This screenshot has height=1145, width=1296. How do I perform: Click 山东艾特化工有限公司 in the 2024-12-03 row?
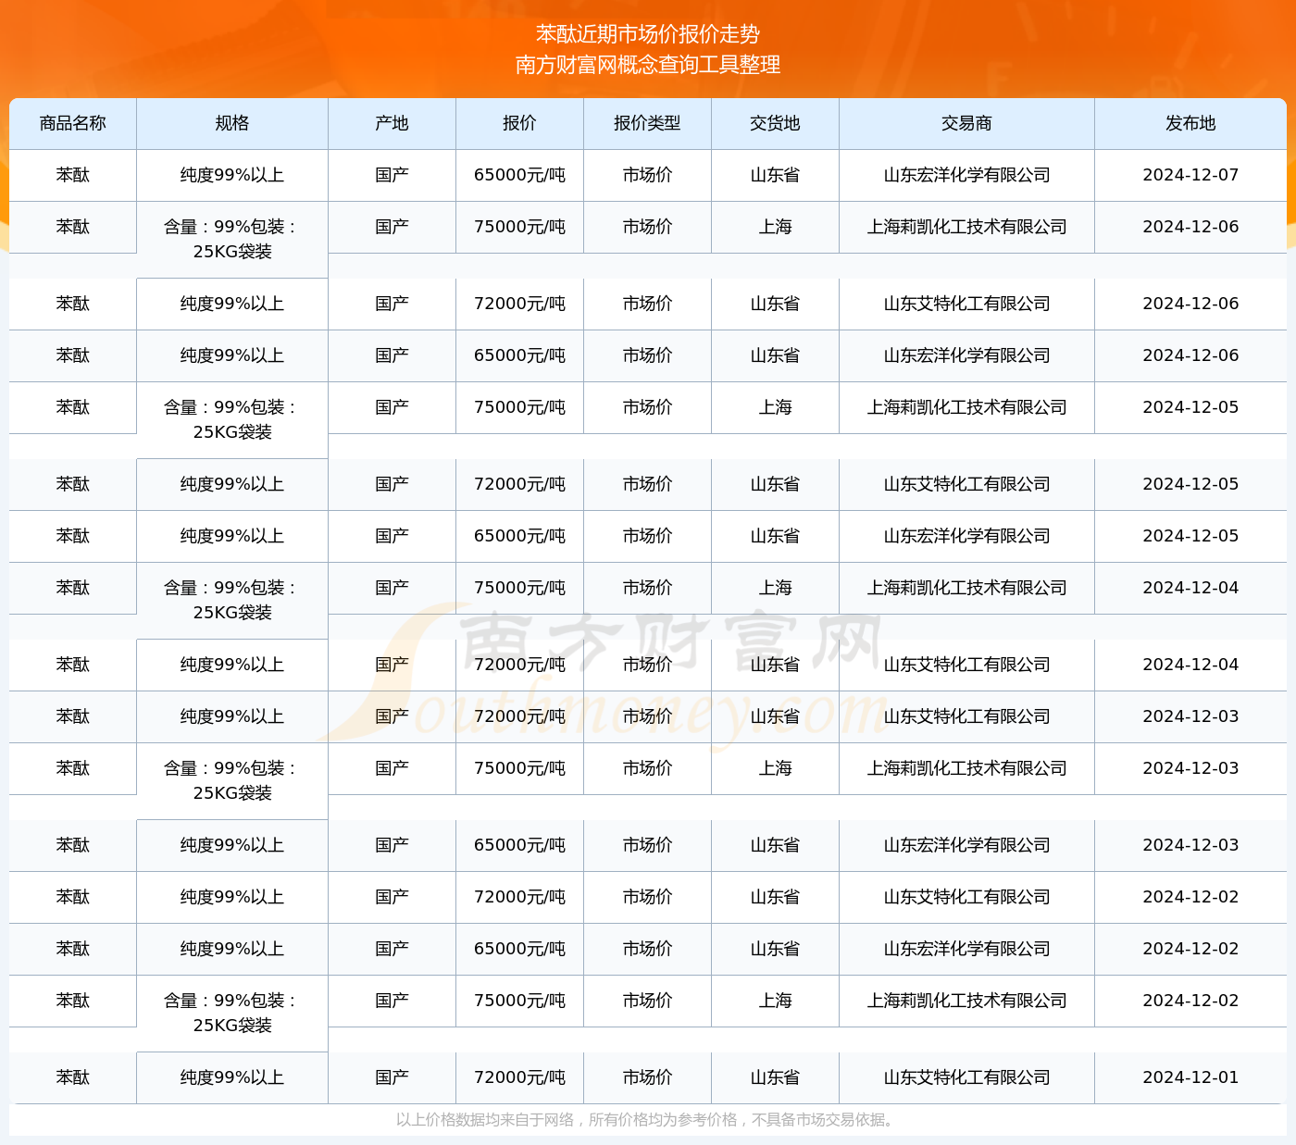[x=966, y=716]
